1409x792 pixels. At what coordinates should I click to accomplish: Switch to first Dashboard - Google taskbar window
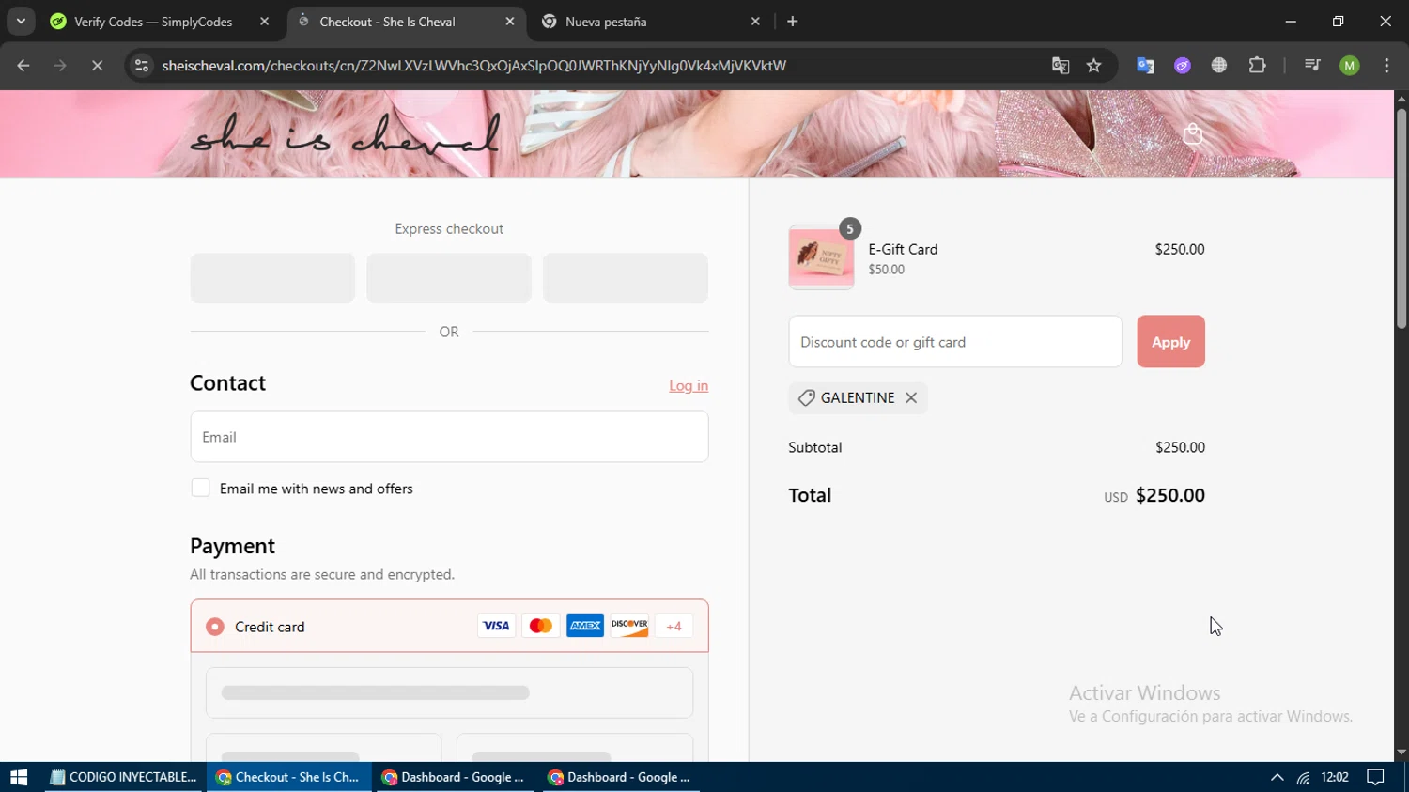pyautogui.click(x=455, y=777)
